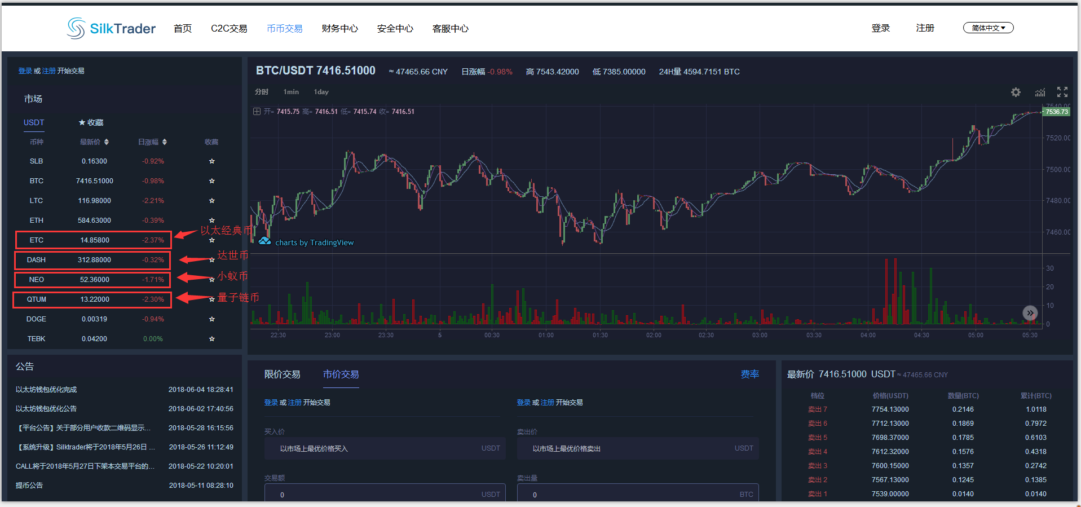Expand chart to fullscreen

pos(1062,92)
